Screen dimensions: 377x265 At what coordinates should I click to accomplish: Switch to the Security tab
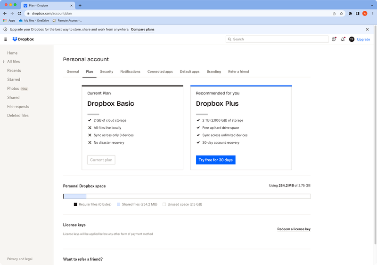[107, 71]
